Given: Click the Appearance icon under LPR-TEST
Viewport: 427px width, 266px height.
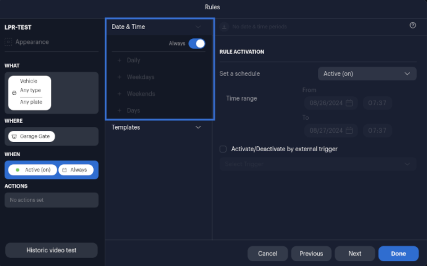Looking at the screenshot, I should (x=8, y=42).
